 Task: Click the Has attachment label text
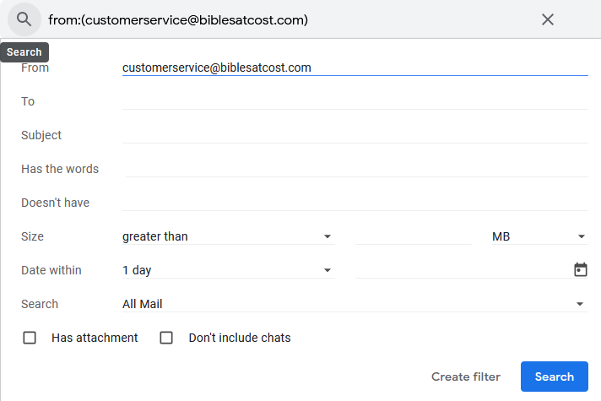95,338
